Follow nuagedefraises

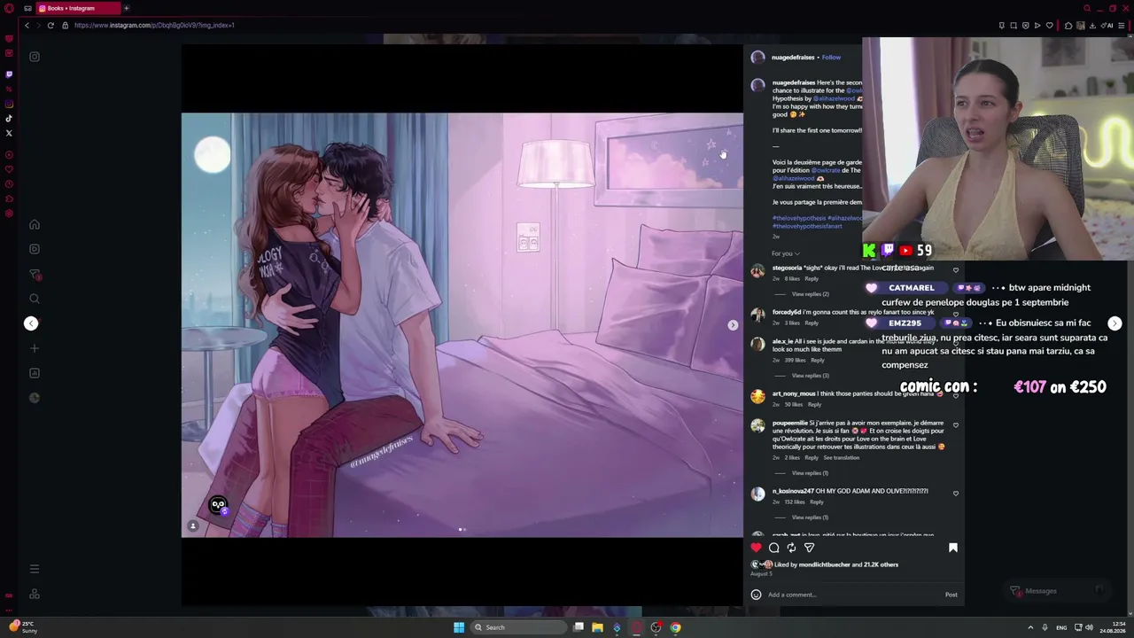[831, 58]
